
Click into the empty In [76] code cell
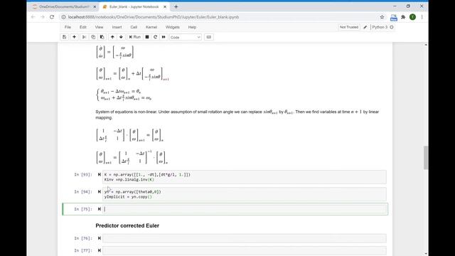point(245,238)
